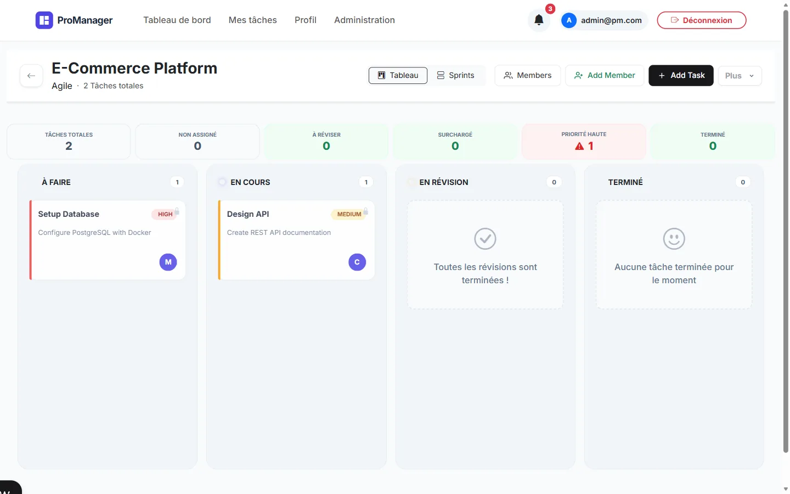
Task: Click the EN RÉVISION column header
Action: [444, 182]
